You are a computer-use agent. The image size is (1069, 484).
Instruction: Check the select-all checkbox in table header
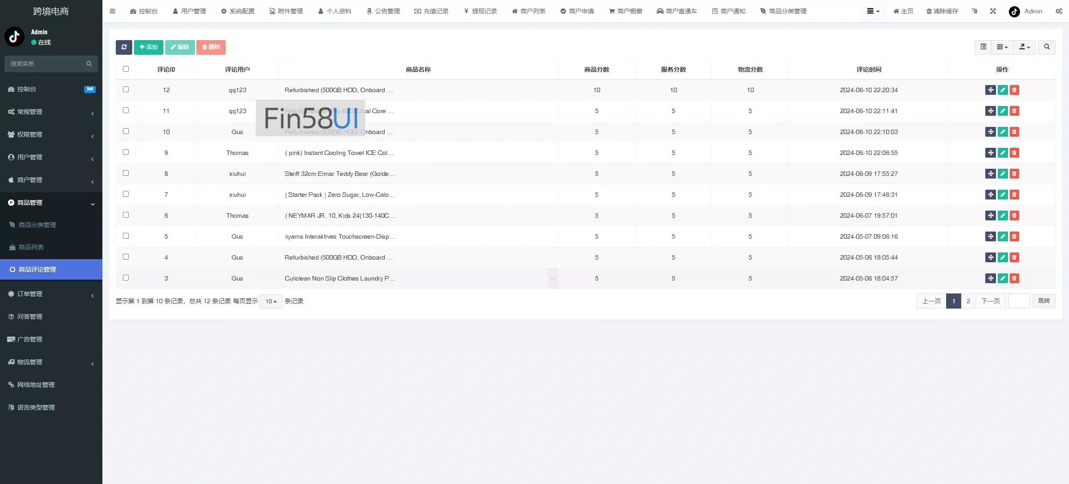pos(126,69)
